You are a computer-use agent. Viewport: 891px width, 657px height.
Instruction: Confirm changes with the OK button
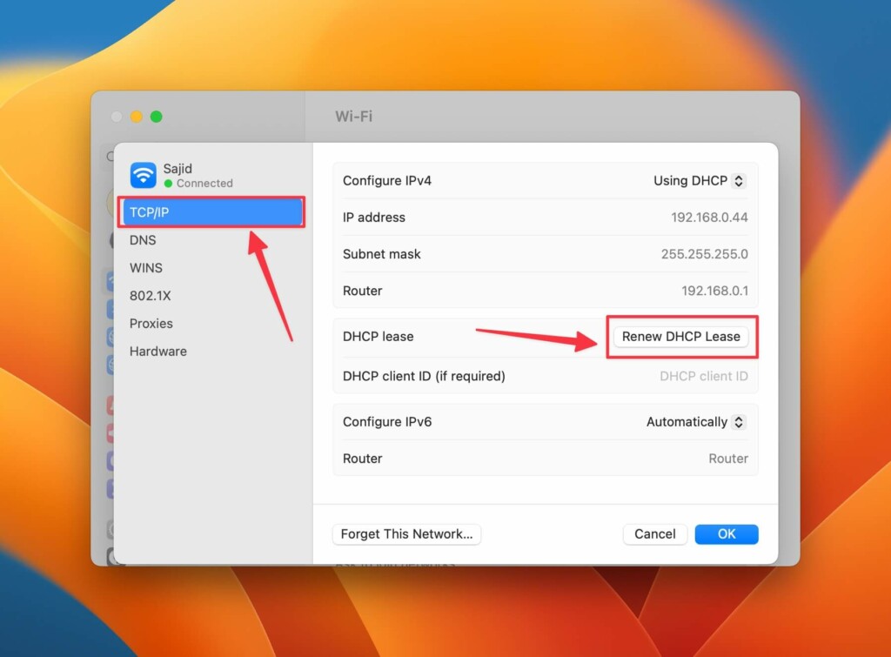click(x=727, y=534)
